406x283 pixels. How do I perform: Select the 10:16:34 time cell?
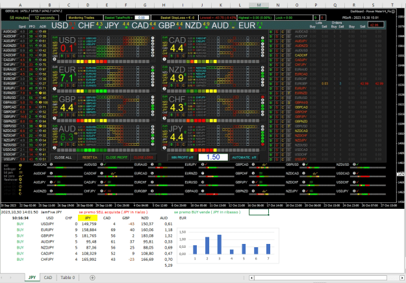[20, 218]
